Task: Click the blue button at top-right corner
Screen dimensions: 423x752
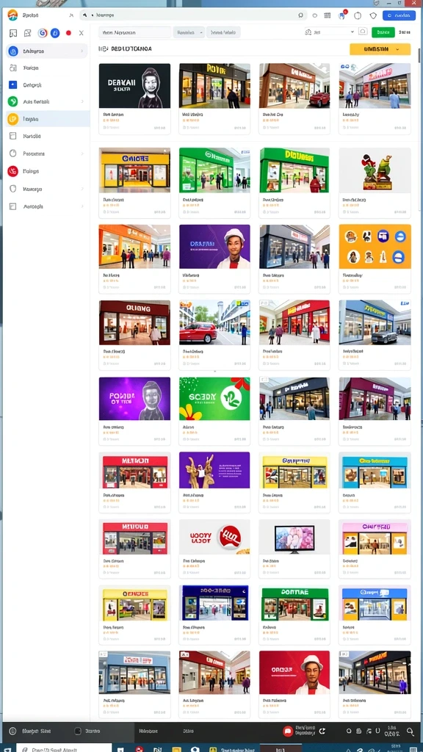Action: (399, 15)
